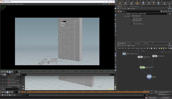The height and width of the screenshot is (99, 172).
Task: Toggle Recompute Normals checkbox
Action: point(131,18)
